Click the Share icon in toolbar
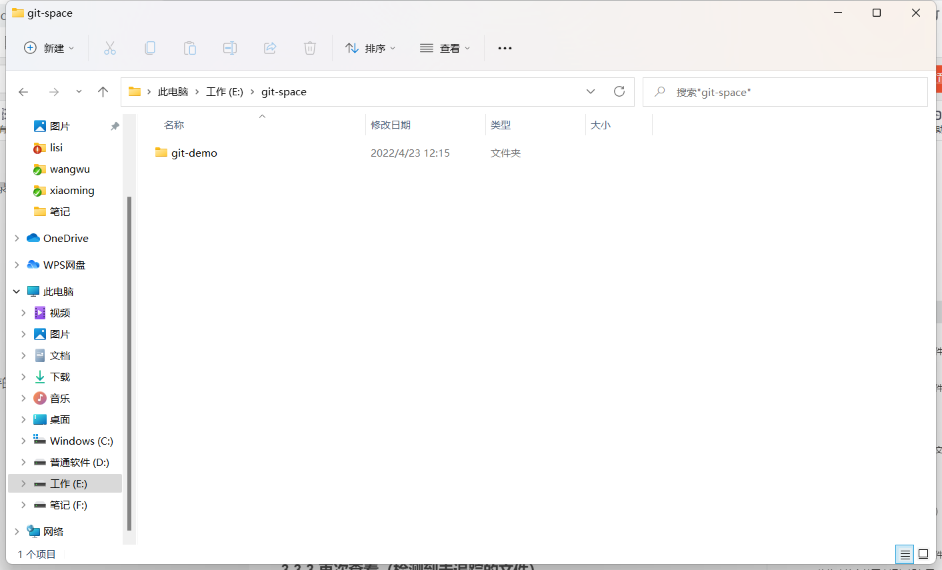This screenshot has height=570, width=942. [x=270, y=48]
